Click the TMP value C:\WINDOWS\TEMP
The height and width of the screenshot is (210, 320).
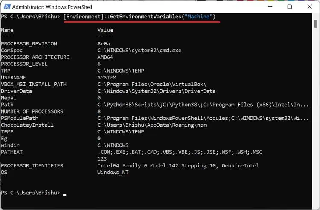121,71
